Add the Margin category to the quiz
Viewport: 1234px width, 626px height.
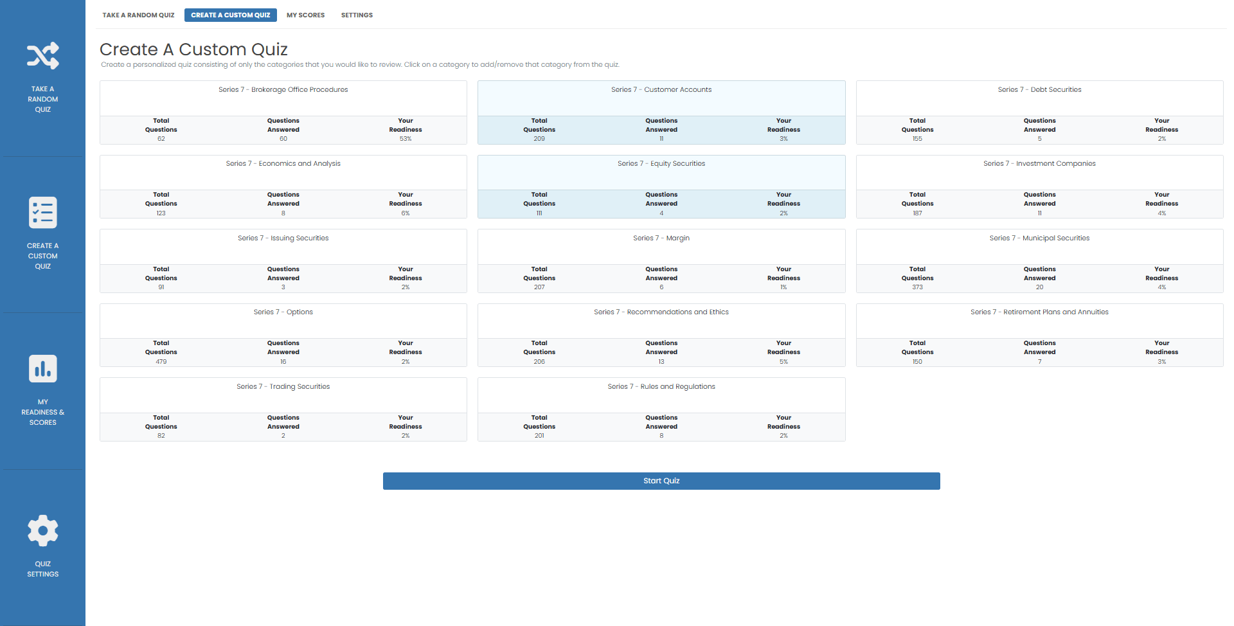pos(661,246)
